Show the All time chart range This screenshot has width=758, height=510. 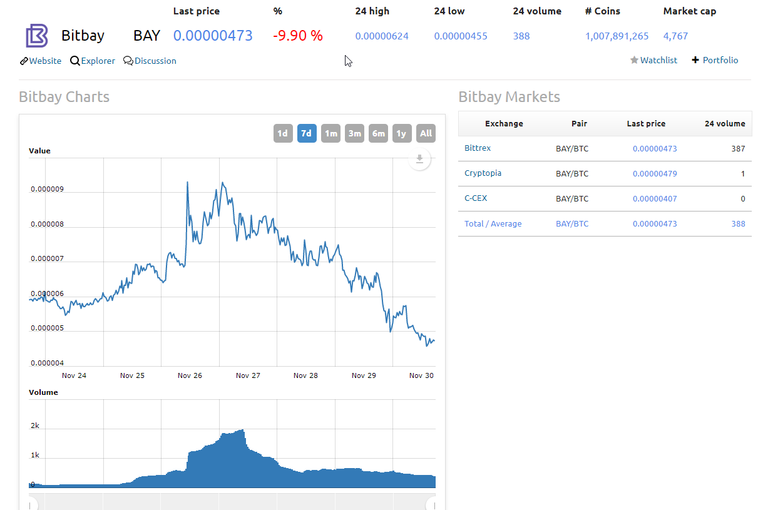coord(426,133)
